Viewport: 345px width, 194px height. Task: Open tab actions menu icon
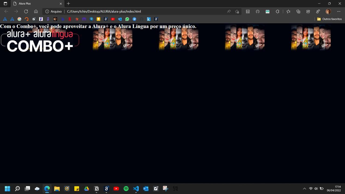click(5, 4)
